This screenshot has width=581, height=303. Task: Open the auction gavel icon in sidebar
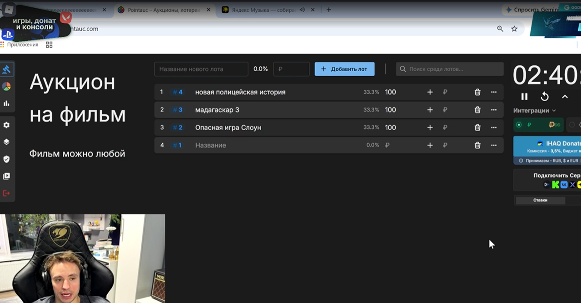coord(6,69)
